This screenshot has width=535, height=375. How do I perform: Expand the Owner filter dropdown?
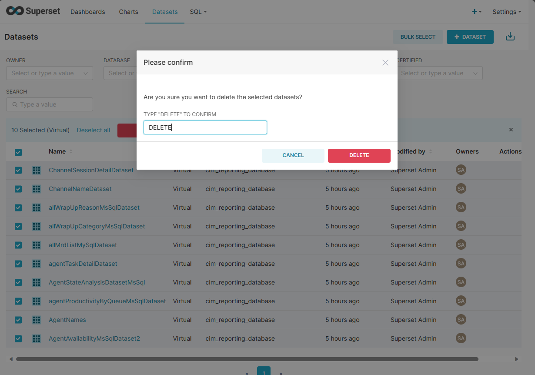pos(50,73)
